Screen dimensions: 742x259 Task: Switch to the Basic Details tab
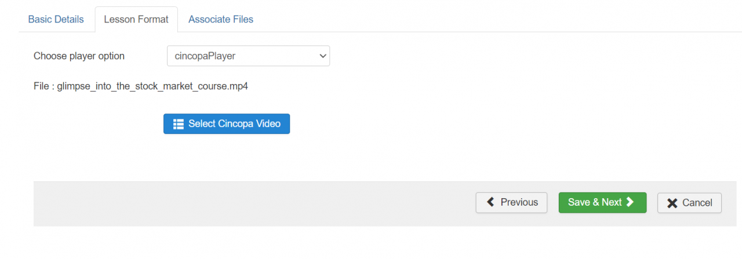(x=56, y=19)
